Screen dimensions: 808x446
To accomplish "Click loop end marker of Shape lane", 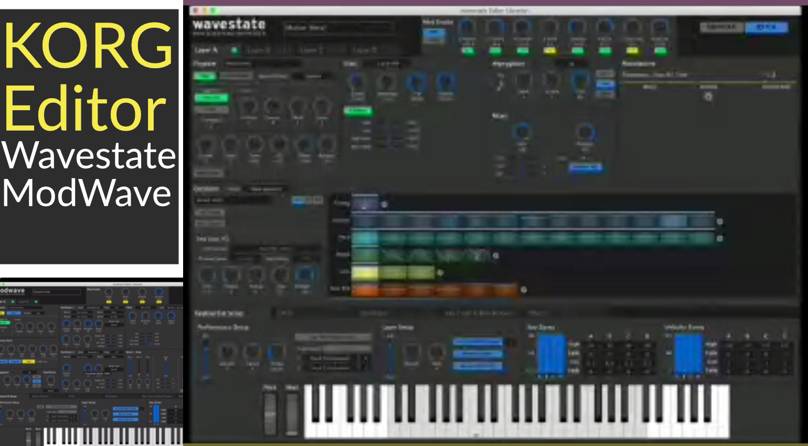I will point(495,256).
